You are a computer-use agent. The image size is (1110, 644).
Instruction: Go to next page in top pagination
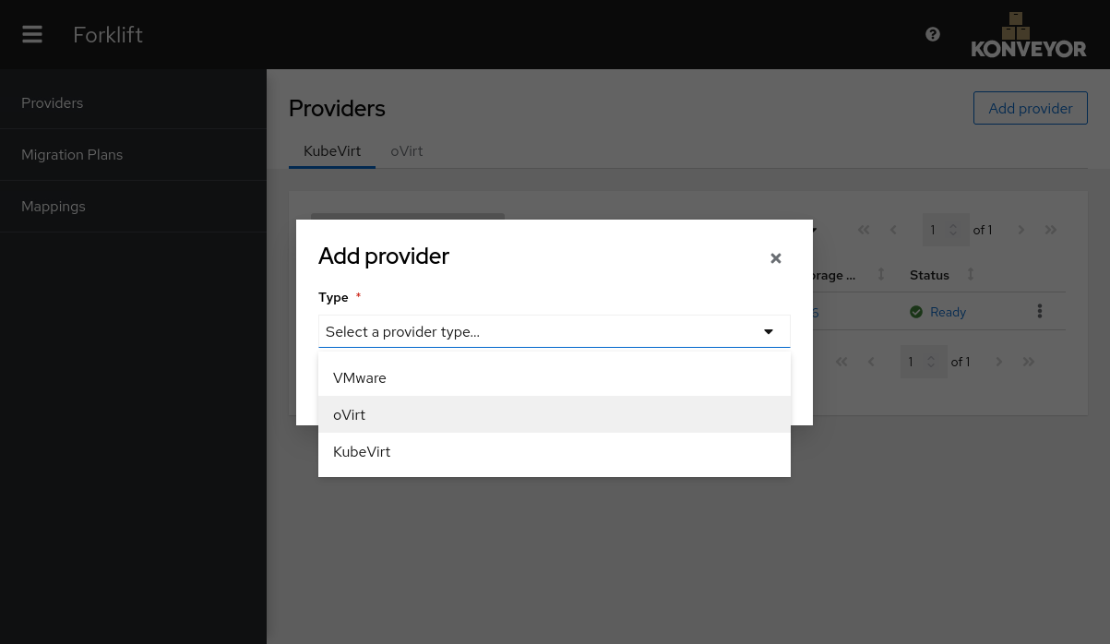pos(1021,230)
